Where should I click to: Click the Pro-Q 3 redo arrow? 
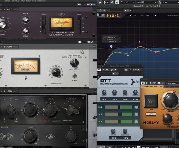(x=135, y=16)
